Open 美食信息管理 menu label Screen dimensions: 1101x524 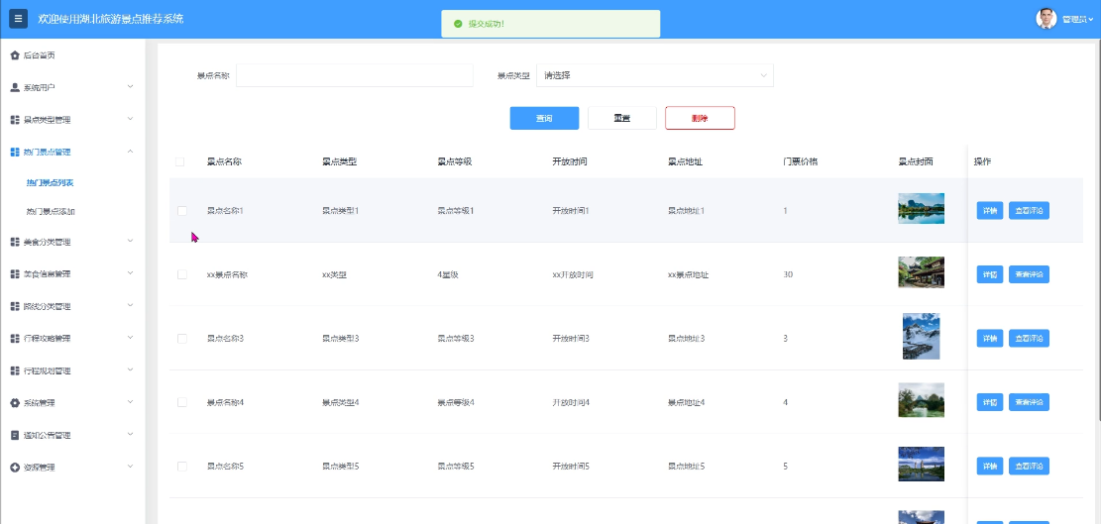point(47,274)
